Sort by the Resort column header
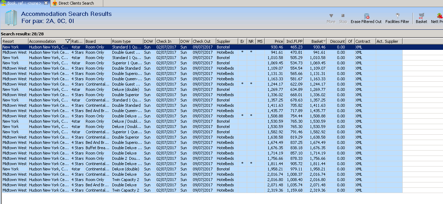The width and height of the screenshot is (443, 204). 15,41
